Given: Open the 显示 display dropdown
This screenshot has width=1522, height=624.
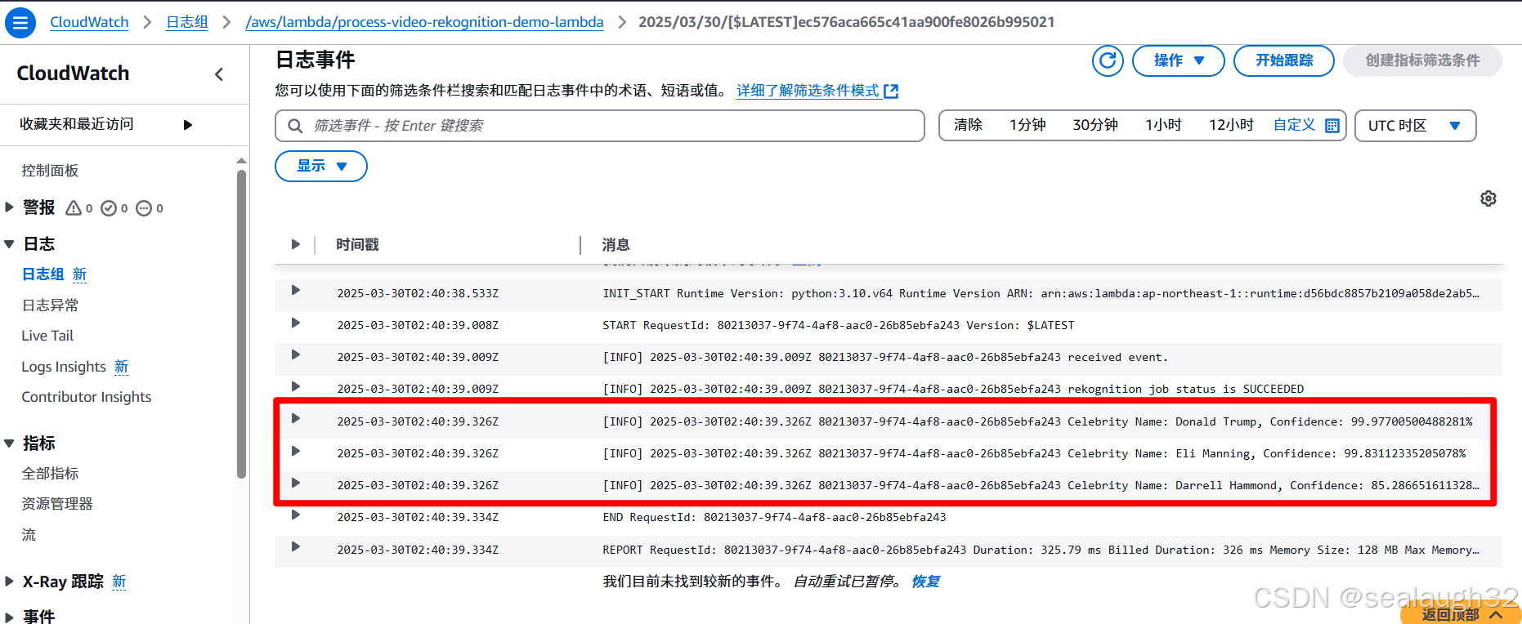Looking at the screenshot, I should click(320, 166).
